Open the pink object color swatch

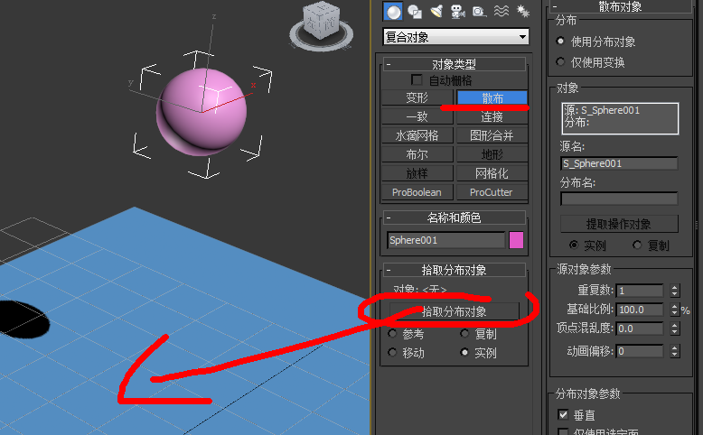517,240
